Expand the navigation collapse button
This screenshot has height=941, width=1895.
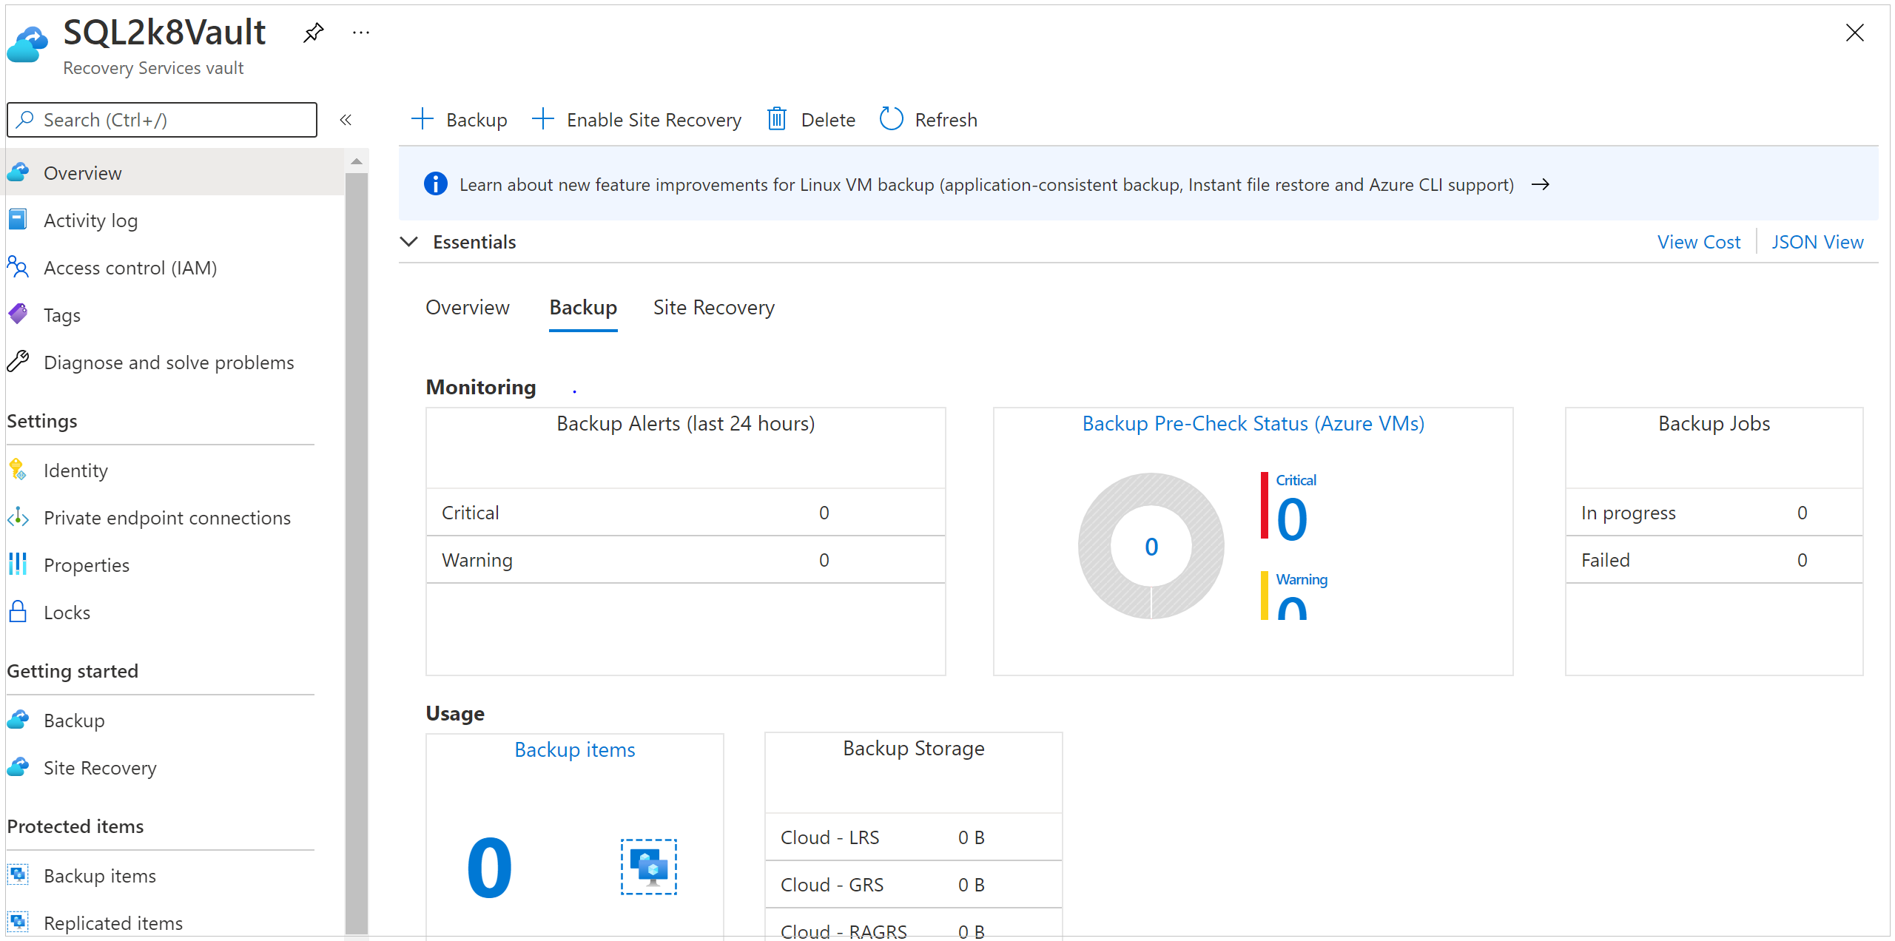point(344,120)
